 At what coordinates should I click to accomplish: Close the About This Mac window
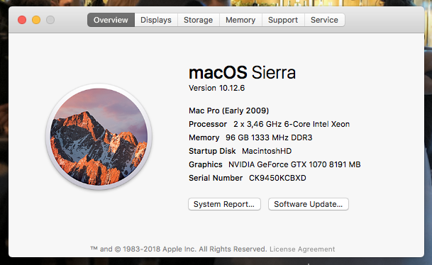22,20
